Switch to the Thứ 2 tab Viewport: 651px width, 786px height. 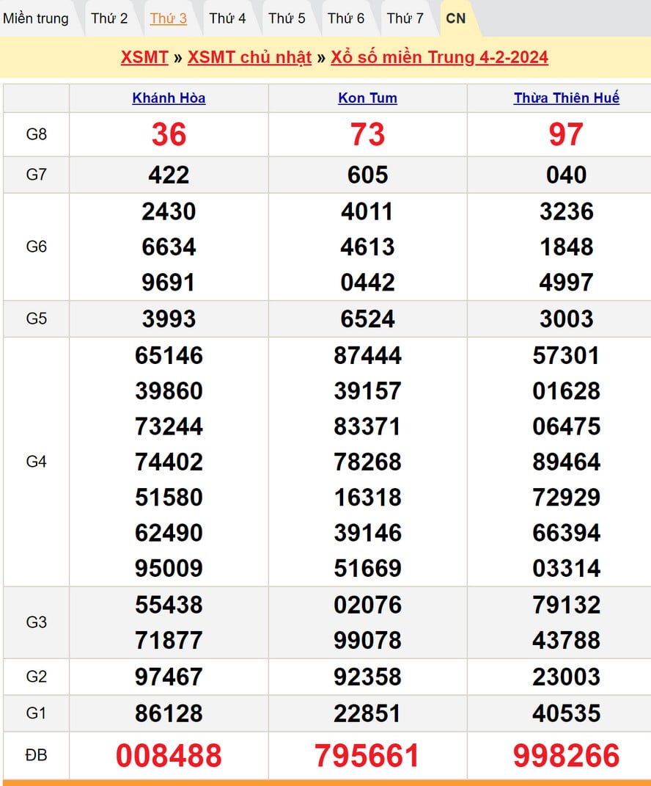[x=109, y=18]
